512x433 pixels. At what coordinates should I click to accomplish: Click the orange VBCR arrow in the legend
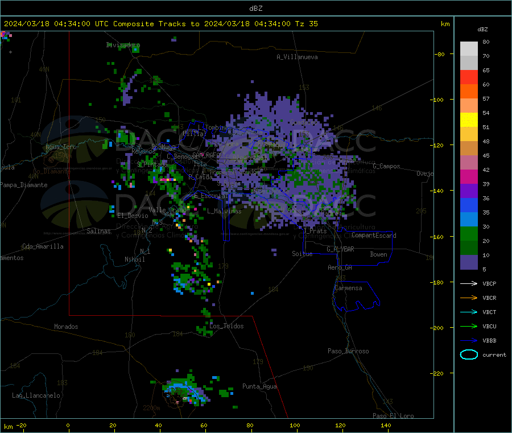click(x=469, y=298)
